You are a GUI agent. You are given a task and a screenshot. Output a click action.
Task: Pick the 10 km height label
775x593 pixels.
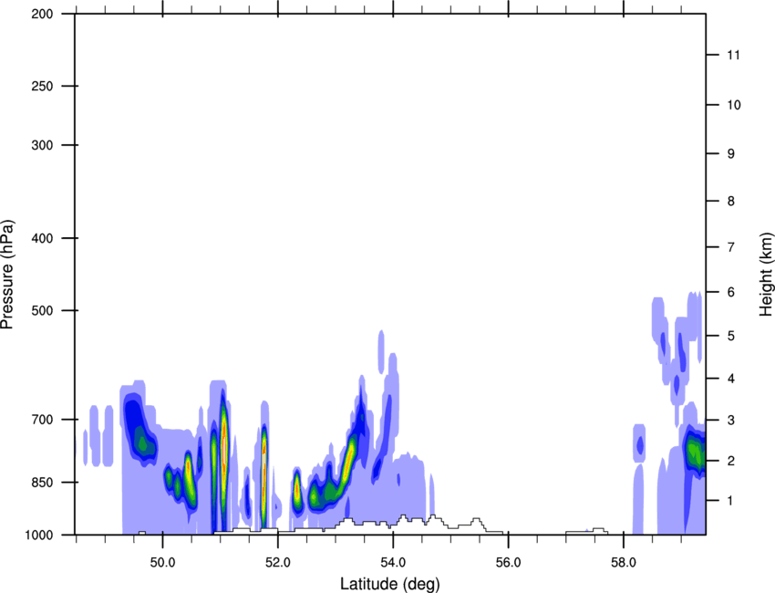[x=734, y=105]
